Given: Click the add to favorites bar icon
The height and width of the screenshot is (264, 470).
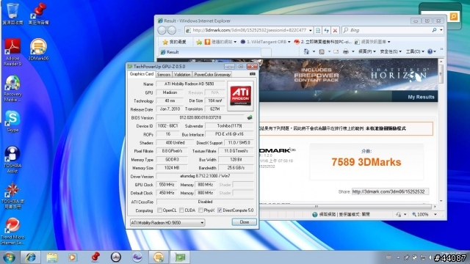Looking at the screenshot, I should 199,42.
